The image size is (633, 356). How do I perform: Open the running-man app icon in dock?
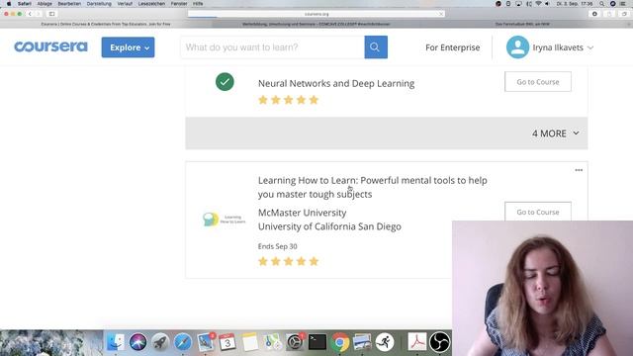click(x=385, y=342)
